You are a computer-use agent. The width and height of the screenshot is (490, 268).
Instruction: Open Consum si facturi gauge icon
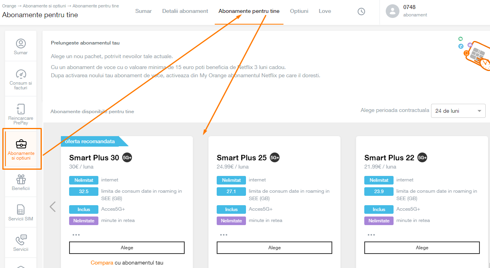21,74
